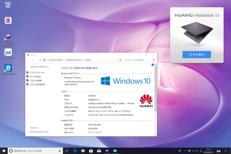Click もっと詳しく button on MateBook widget
231x154 pixels.
tap(197, 55)
